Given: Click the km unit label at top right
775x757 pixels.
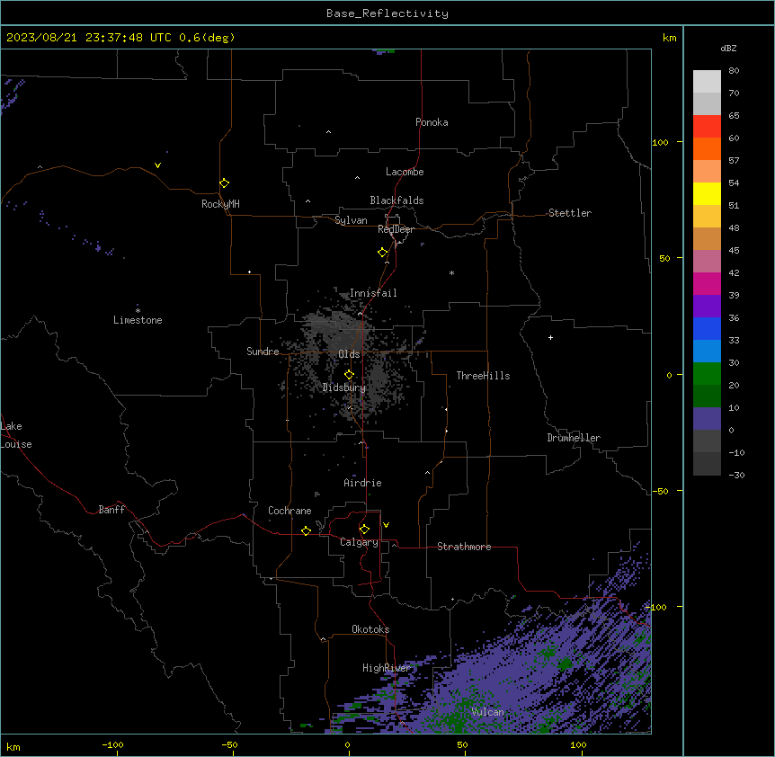Looking at the screenshot, I should [x=669, y=38].
